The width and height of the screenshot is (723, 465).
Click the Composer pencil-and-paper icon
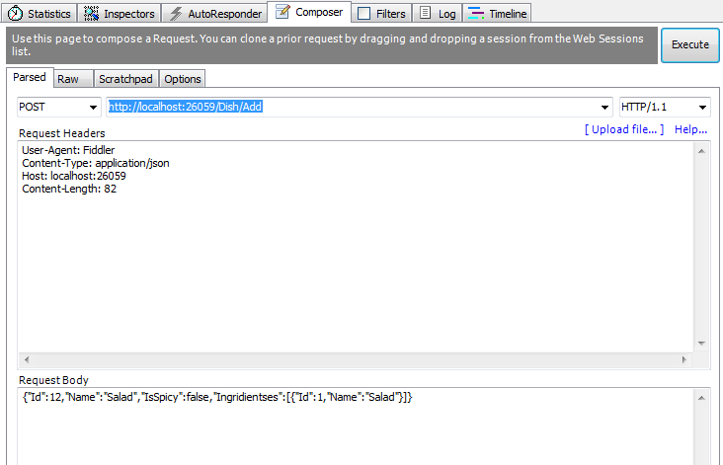point(282,12)
